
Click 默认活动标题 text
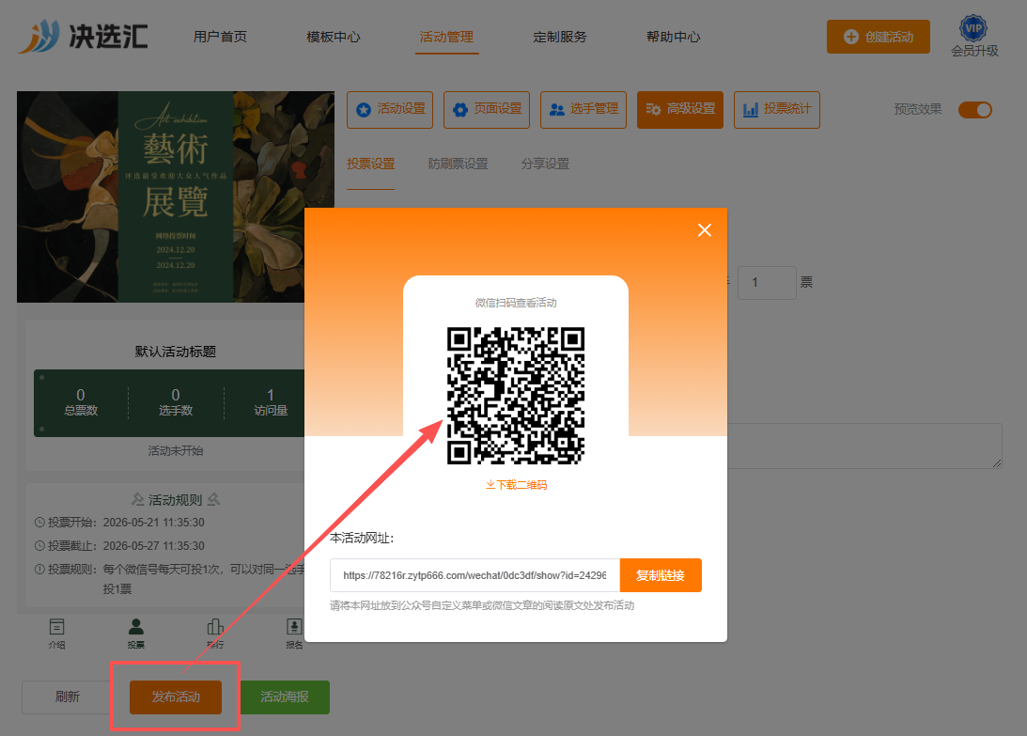[176, 352]
